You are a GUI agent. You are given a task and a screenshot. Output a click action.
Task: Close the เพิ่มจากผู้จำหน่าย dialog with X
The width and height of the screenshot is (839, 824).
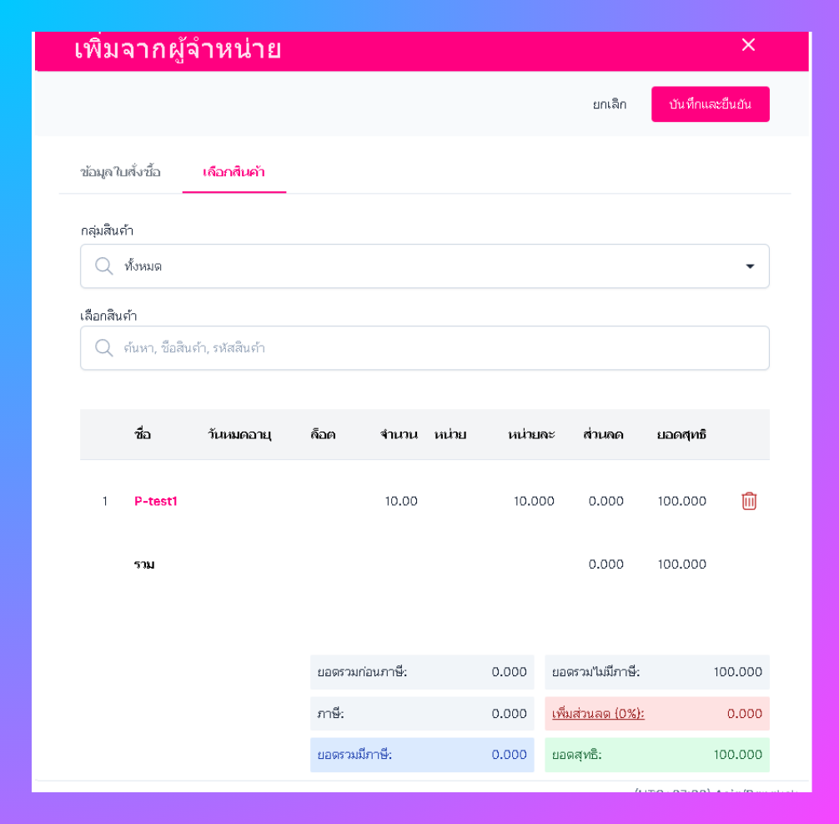pyautogui.click(x=748, y=45)
